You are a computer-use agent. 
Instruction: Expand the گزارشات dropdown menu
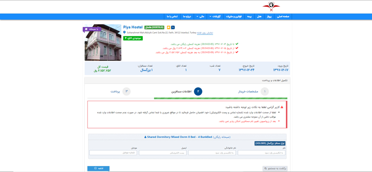click(x=215, y=16)
